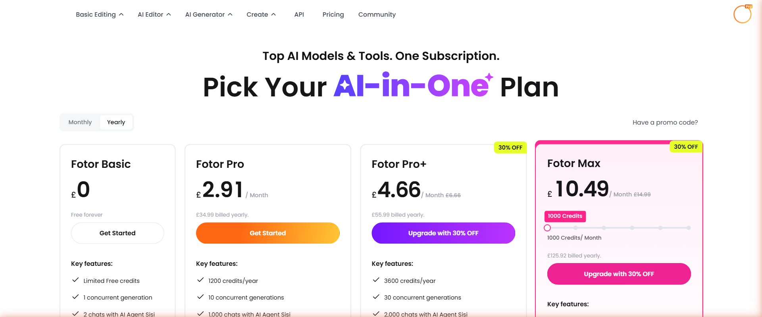762x317 pixels.
Task: Select the Pricing nav item
Action: pyautogui.click(x=333, y=14)
